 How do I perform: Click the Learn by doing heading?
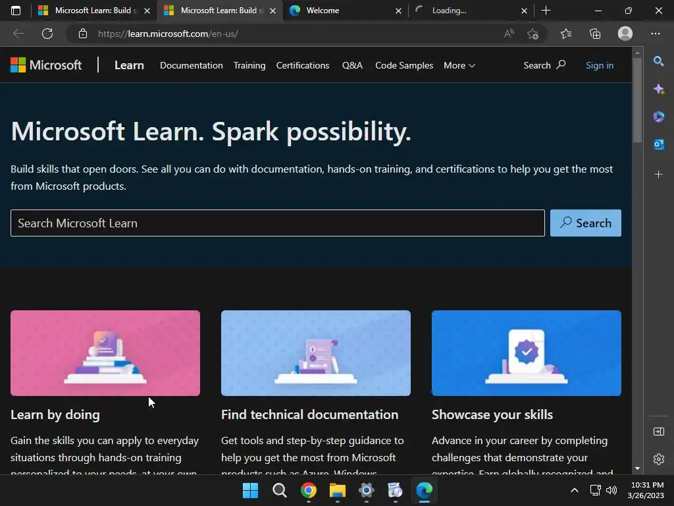[x=55, y=415]
